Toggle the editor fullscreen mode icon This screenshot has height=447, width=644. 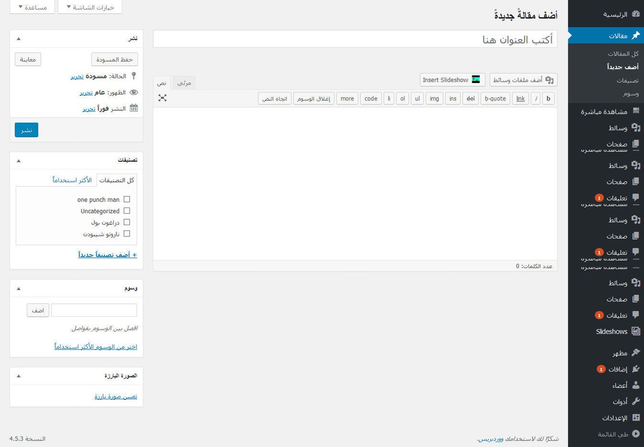coord(163,98)
